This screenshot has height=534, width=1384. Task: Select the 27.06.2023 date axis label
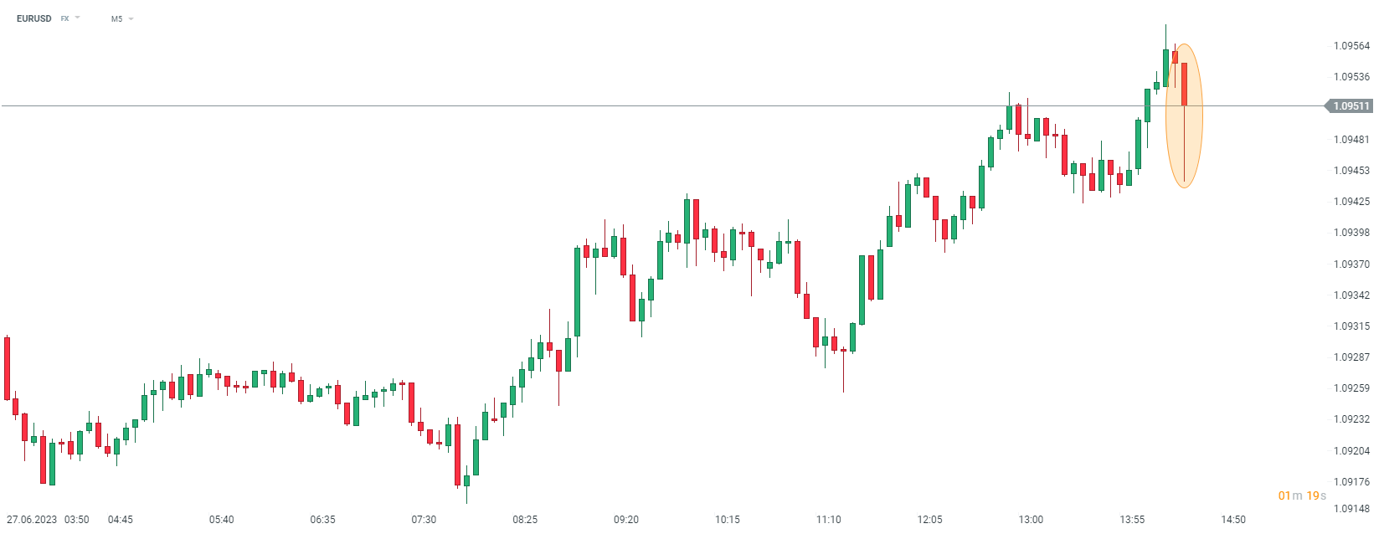point(32,520)
